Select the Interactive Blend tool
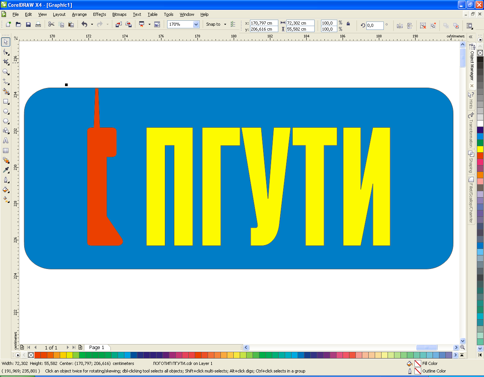 coord(6,160)
